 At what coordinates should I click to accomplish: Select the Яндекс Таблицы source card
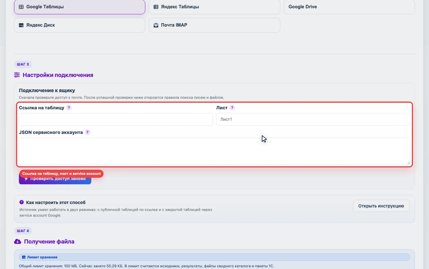(x=214, y=7)
